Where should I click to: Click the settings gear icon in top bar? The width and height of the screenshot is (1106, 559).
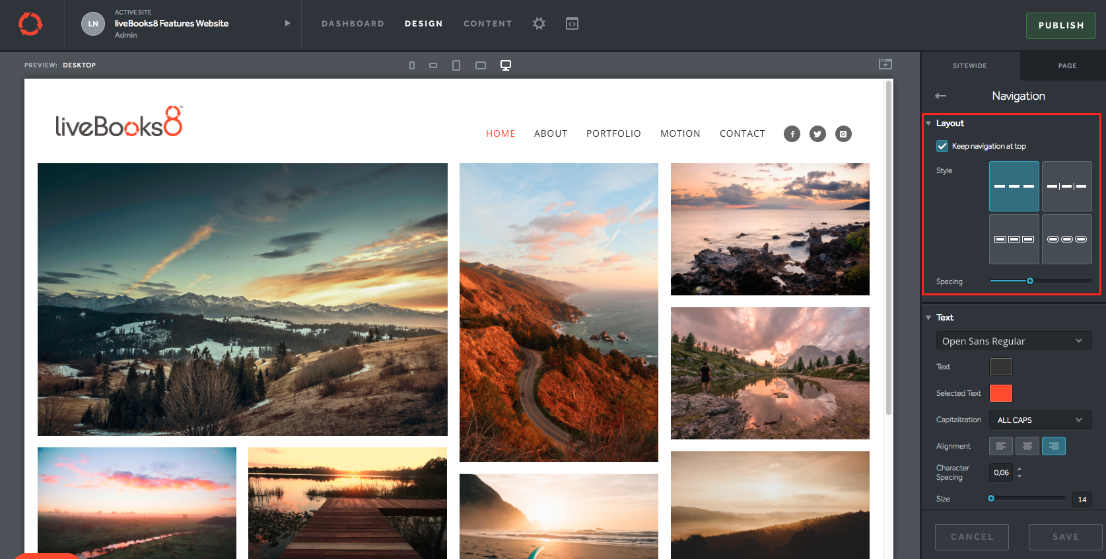[x=539, y=24]
